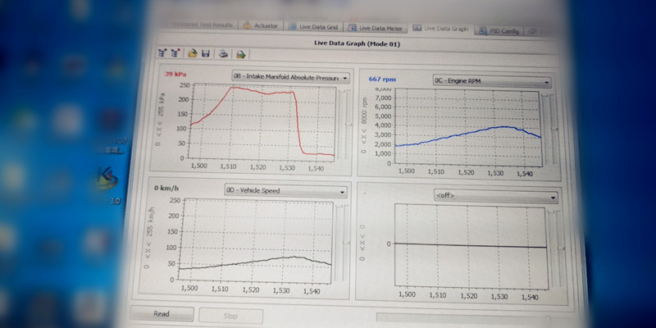Image resolution: width=656 pixels, height=328 pixels.
Task: Print the live data graph
Action: tap(224, 54)
